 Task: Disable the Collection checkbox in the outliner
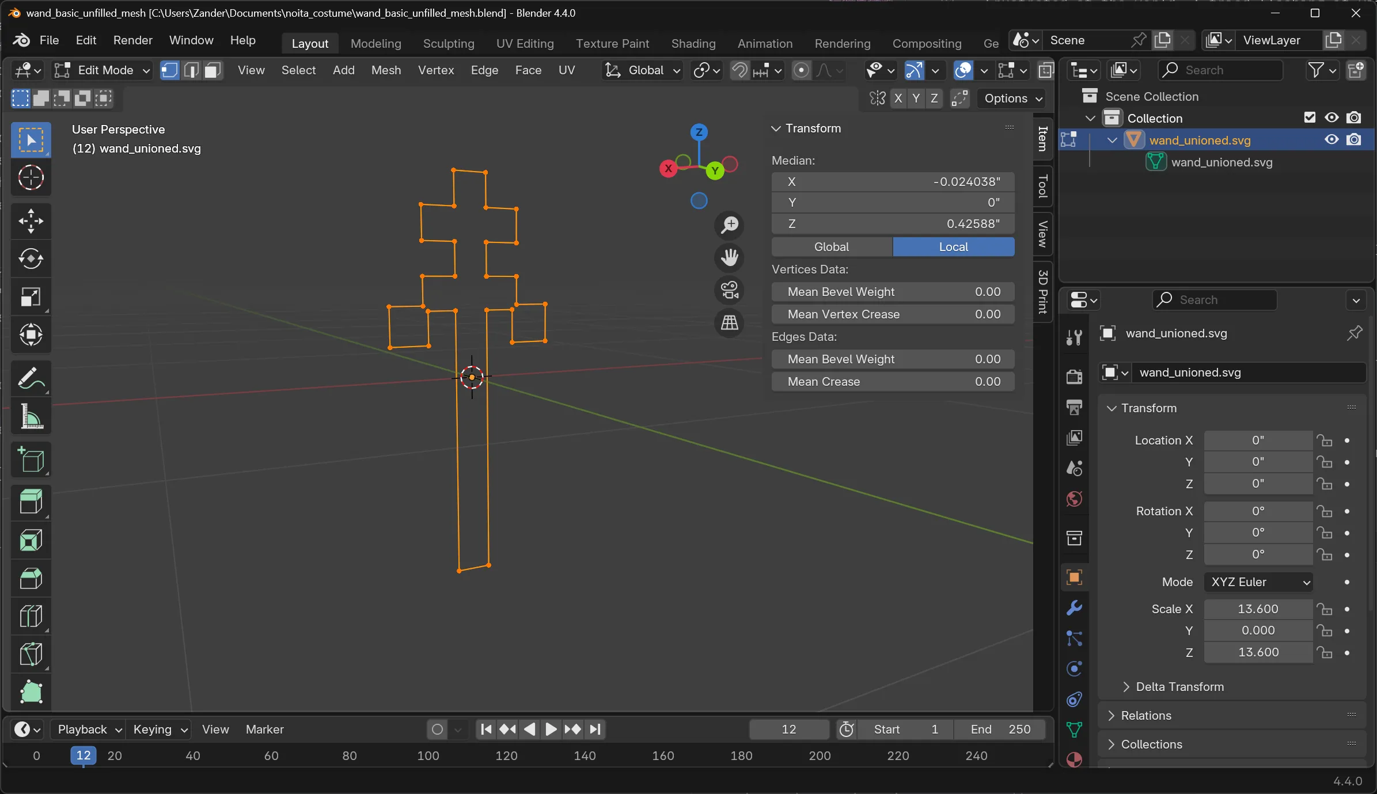1309,117
